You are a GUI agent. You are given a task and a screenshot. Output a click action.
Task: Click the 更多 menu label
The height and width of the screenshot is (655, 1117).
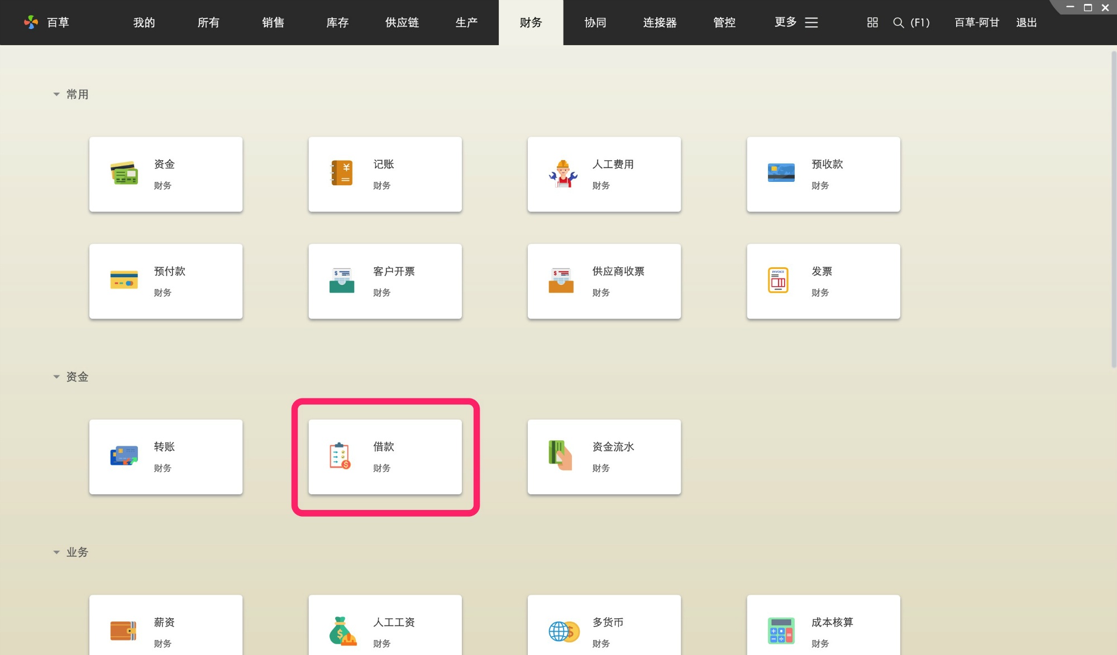pyautogui.click(x=785, y=22)
